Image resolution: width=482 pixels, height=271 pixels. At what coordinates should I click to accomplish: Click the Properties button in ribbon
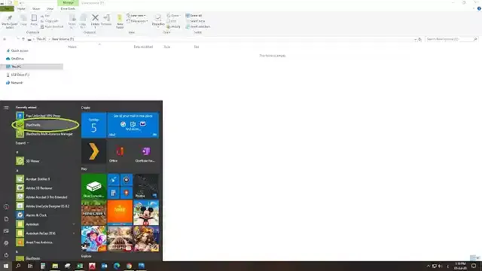pyautogui.click(x=158, y=21)
